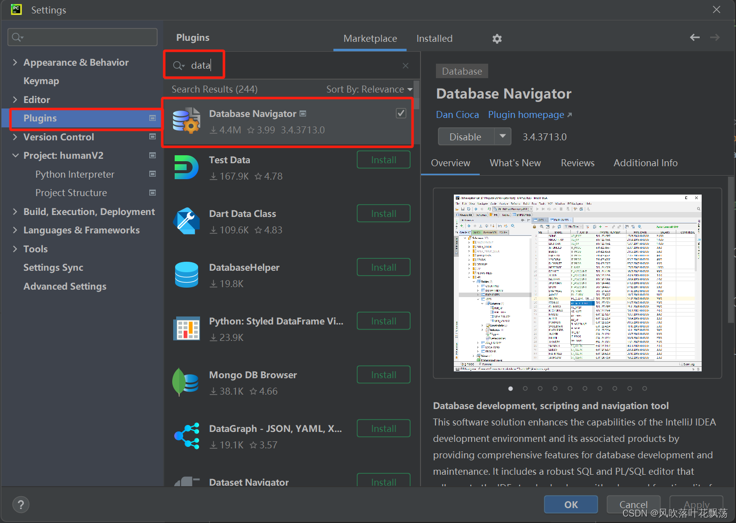Viewport: 736px width, 523px height.
Task: Install the Test Data plugin
Action: [x=383, y=160]
